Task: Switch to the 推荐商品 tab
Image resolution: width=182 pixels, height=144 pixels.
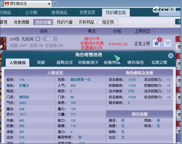Action: click(59, 12)
